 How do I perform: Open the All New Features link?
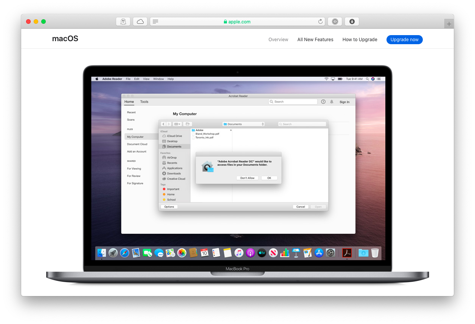click(x=315, y=40)
